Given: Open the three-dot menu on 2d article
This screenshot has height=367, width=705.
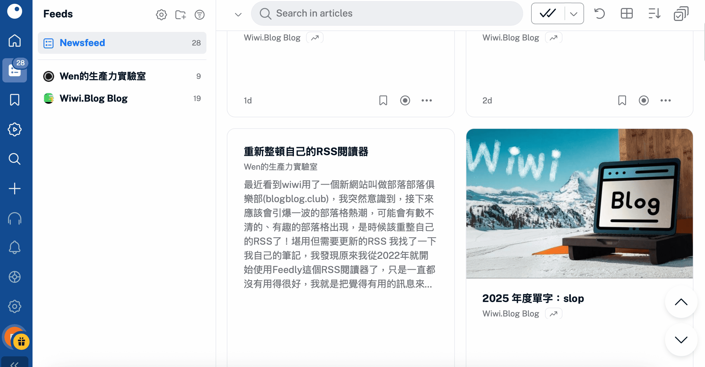Looking at the screenshot, I should [x=665, y=100].
